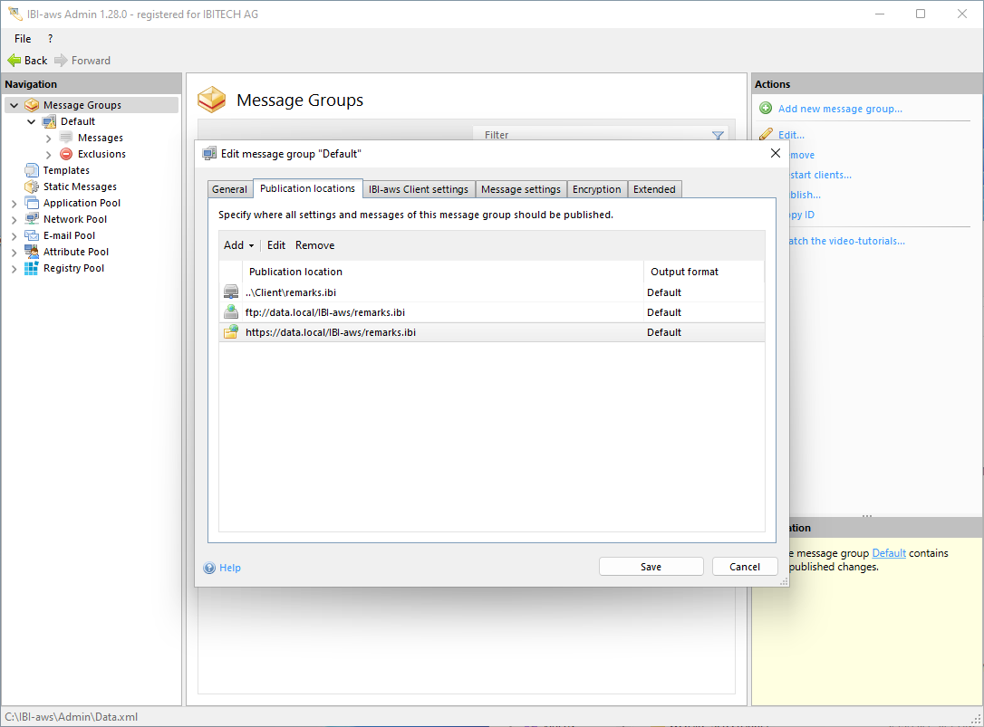Open the IBI-aws Client settings tab
This screenshot has height=727, width=984.
(x=419, y=189)
